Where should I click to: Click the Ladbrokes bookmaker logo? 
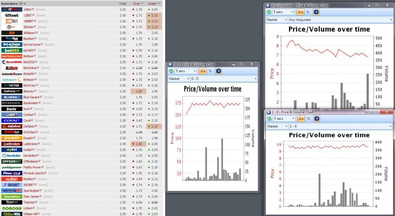(x=12, y=144)
